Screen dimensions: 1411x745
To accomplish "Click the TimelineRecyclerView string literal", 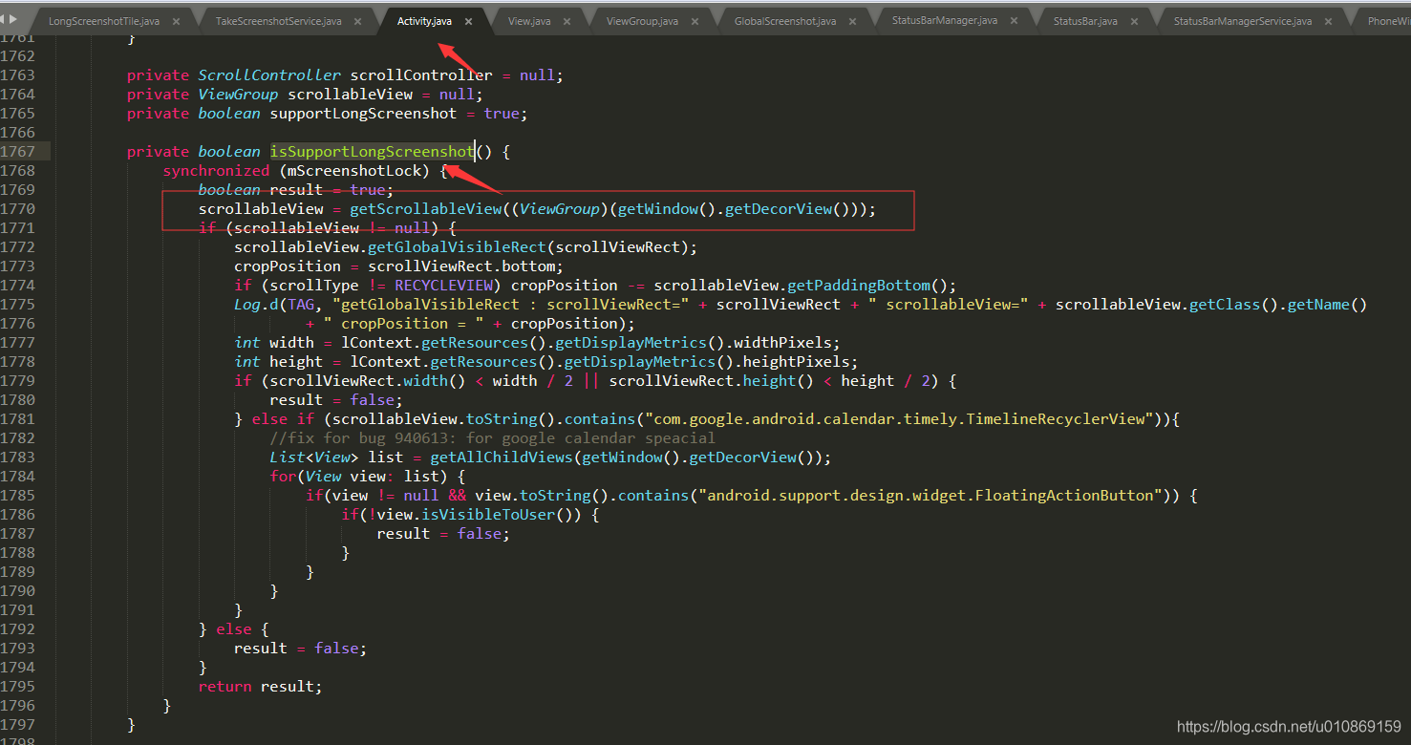I will tap(898, 419).
